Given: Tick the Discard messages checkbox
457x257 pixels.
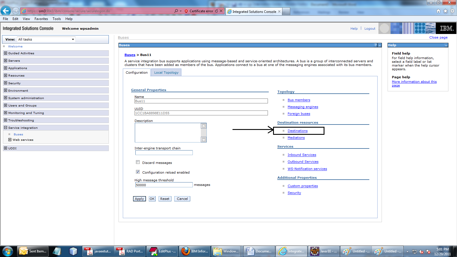Looking at the screenshot, I should click(x=138, y=162).
